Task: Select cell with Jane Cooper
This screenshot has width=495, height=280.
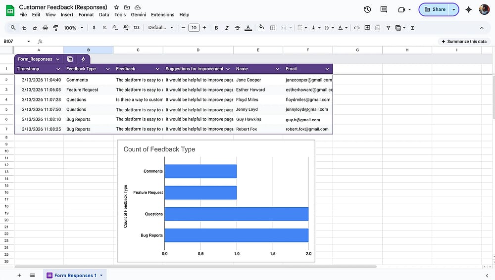Action: [x=258, y=80]
